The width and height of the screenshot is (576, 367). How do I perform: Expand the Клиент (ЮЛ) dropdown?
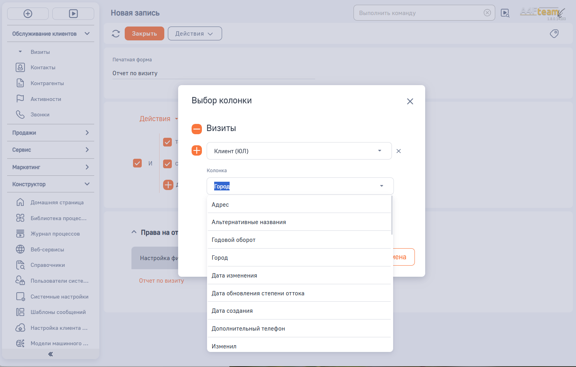click(379, 151)
